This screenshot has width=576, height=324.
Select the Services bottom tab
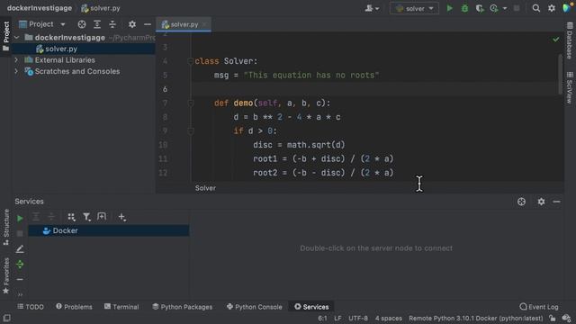click(311, 307)
